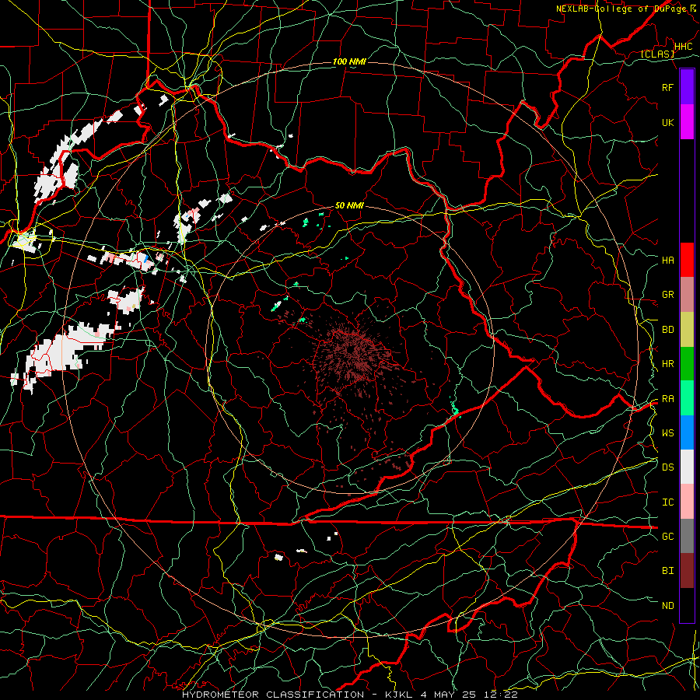Viewport: 700px width, 700px height.
Task: Click the RA bright green legend swatch
Action: coord(687,398)
